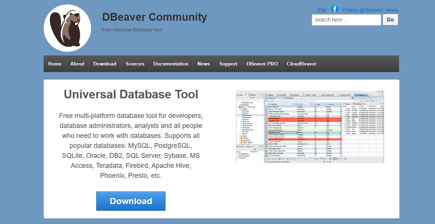Open the CloudBeaver page
Screen dimensions: 435x224
302,64
